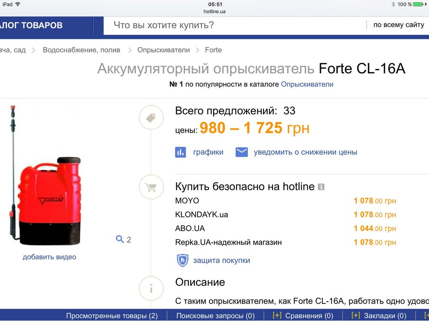This screenshot has height=321, width=429.
Task: Tap the 05:51 clock in status bar
Action: coord(215,4)
